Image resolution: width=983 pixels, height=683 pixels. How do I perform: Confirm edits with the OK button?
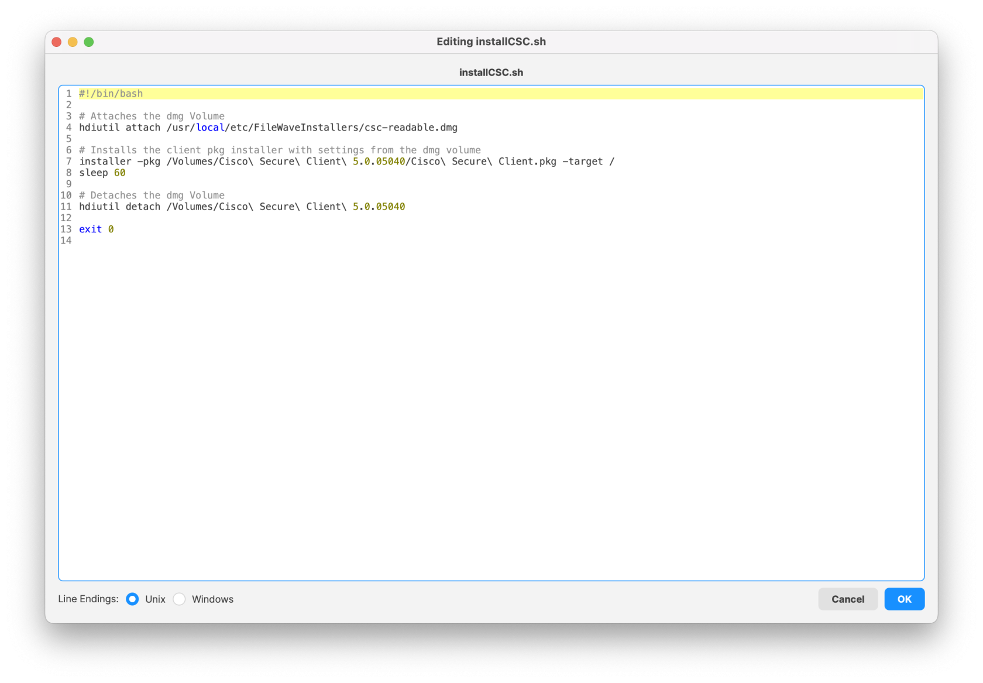904,599
